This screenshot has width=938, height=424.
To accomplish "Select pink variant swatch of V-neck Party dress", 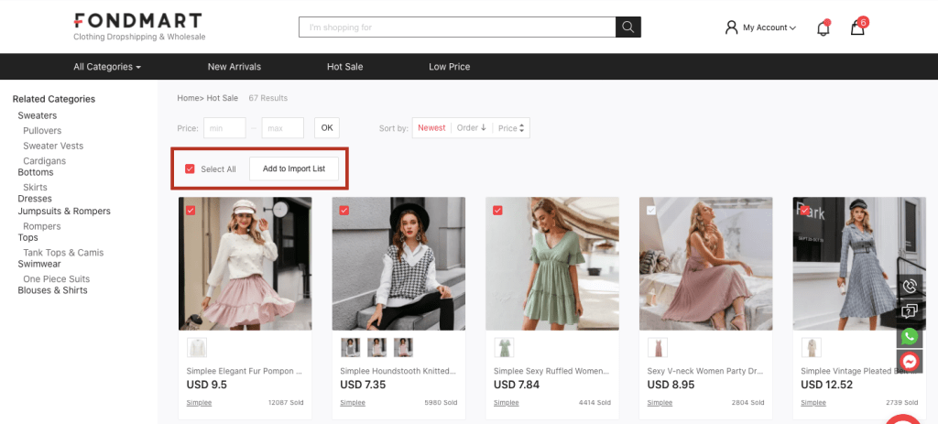I will click(x=658, y=347).
